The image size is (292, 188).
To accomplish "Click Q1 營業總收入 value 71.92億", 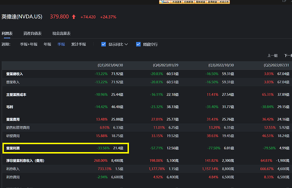I will 117,74.
